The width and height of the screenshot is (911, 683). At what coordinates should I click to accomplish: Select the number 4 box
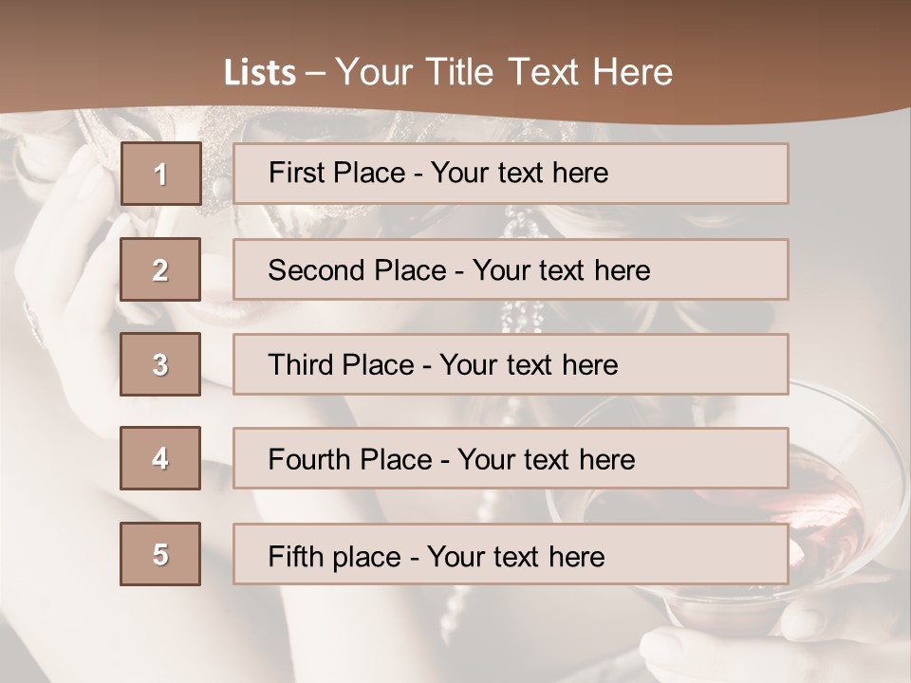[x=160, y=458]
